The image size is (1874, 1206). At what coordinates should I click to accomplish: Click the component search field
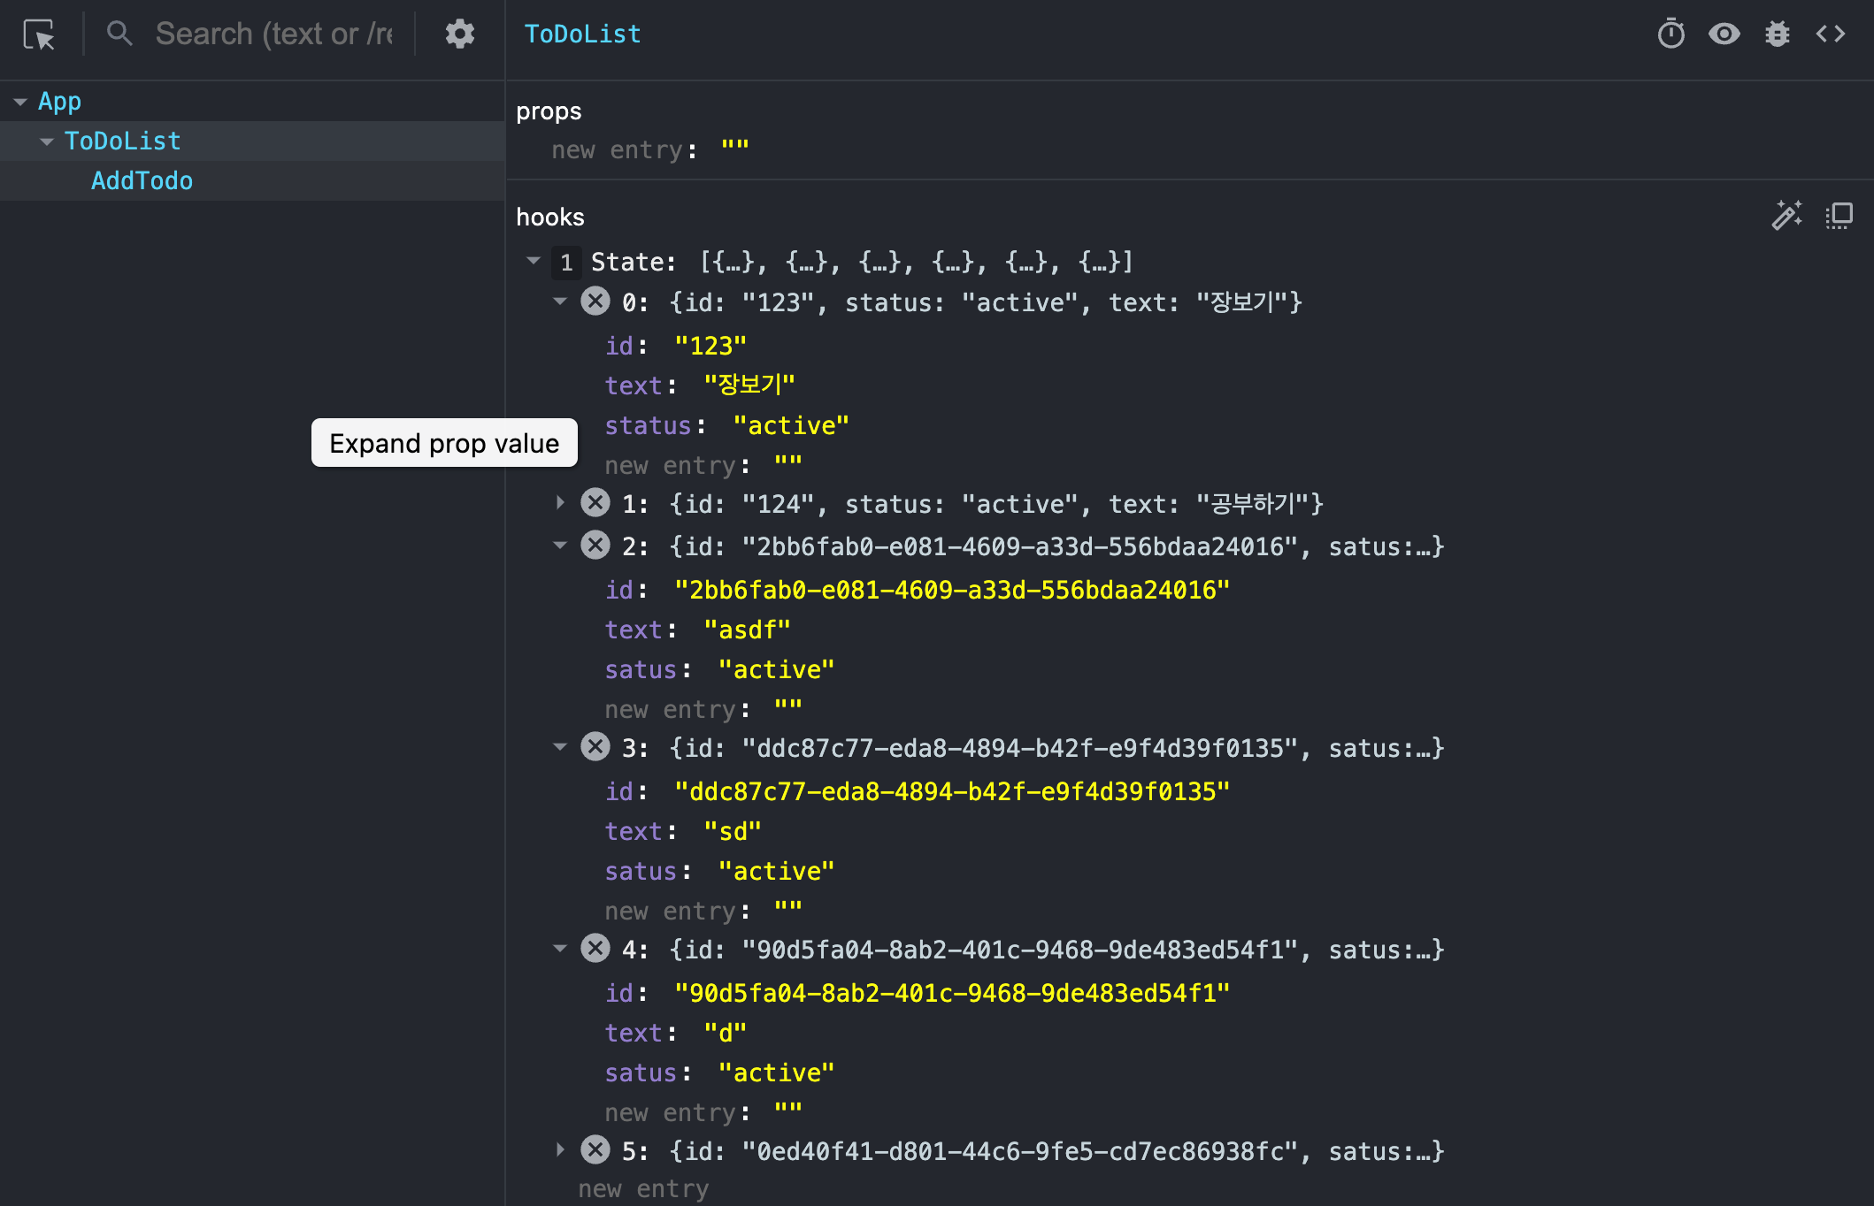[x=274, y=34]
